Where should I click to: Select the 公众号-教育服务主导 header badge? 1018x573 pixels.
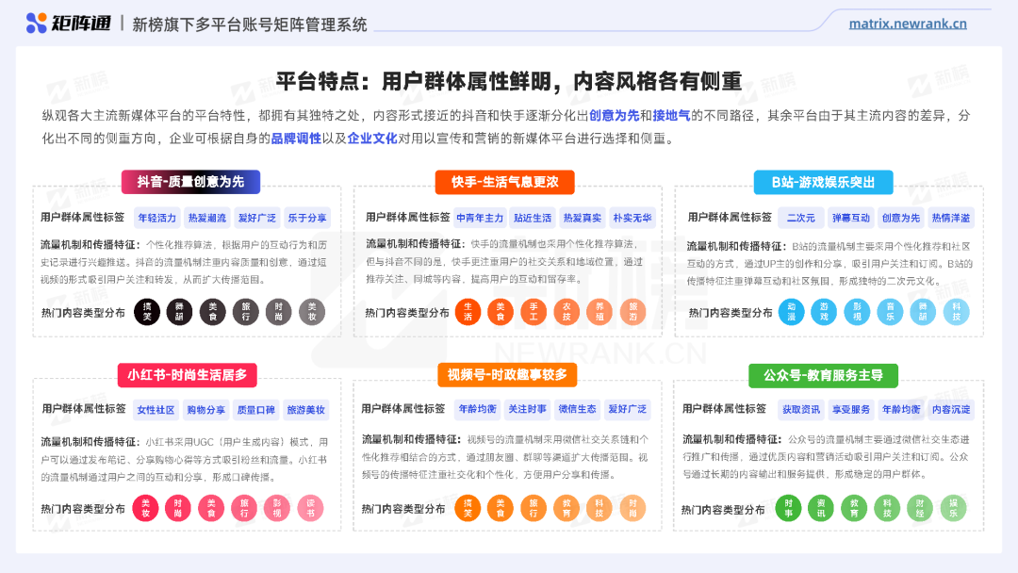(823, 375)
